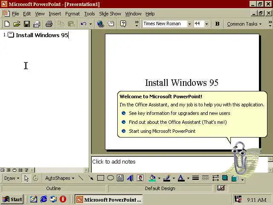Start Slide Show from view buttons
The image size is (273, 205).
(26, 170)
